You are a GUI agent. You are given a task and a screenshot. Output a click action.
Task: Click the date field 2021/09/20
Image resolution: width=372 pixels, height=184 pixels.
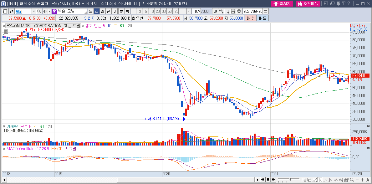tap(253, 11)
